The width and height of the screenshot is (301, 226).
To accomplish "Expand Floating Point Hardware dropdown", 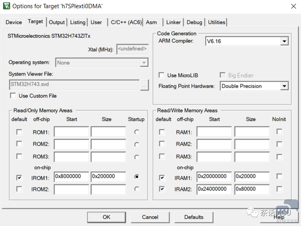I will [x=284, y=86].
